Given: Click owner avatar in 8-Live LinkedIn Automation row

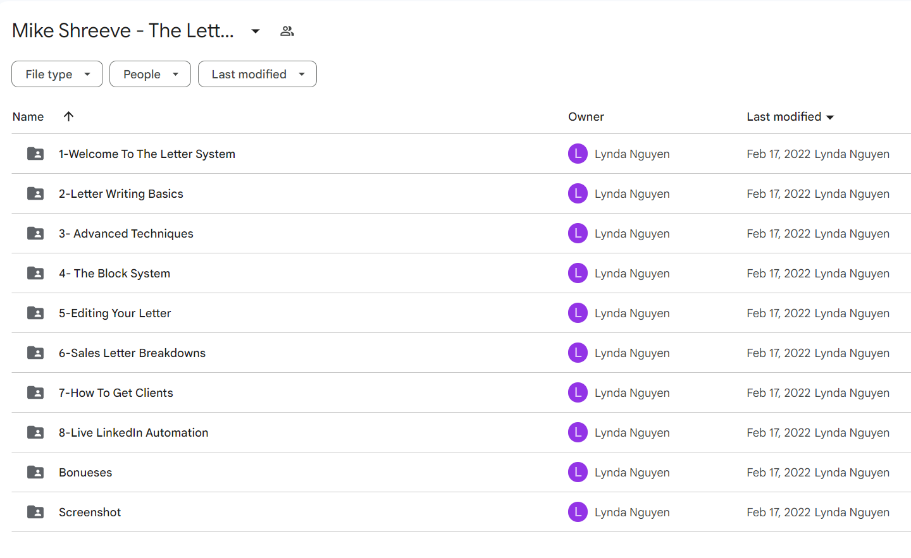Looking at the screenshot, I should click(x=578, y=432).
